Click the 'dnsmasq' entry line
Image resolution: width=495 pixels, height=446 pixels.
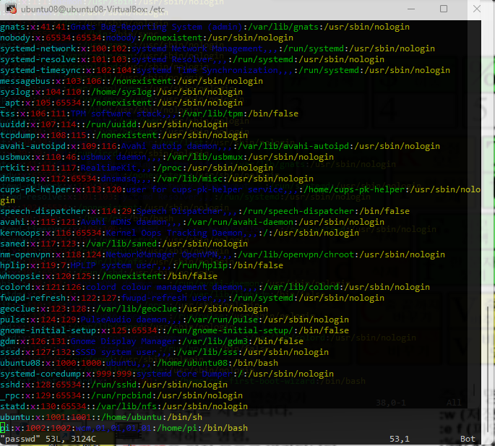point(157,179)
